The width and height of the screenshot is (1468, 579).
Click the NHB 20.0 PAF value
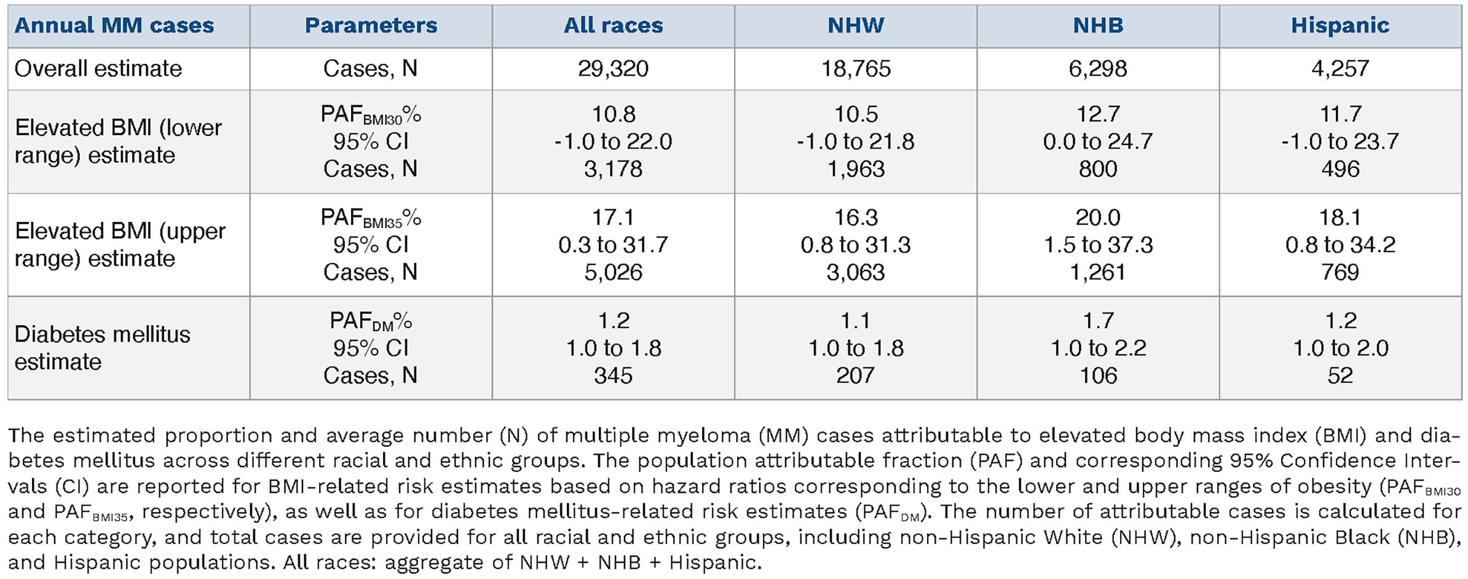[x=1098, y=218]
